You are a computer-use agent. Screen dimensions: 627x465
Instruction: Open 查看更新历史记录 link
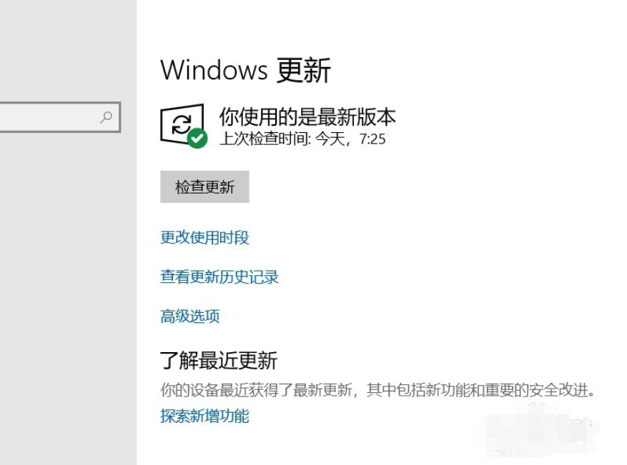pos(219,277)
